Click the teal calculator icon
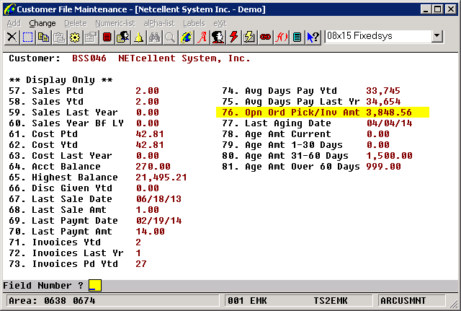The image size is (461, 311). click(x=297, y=38)
